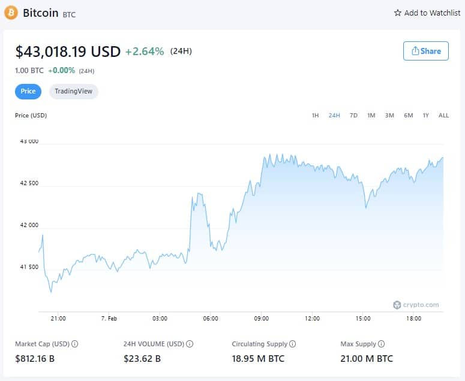Click the chart spike just before 06:00

point(199,194)
